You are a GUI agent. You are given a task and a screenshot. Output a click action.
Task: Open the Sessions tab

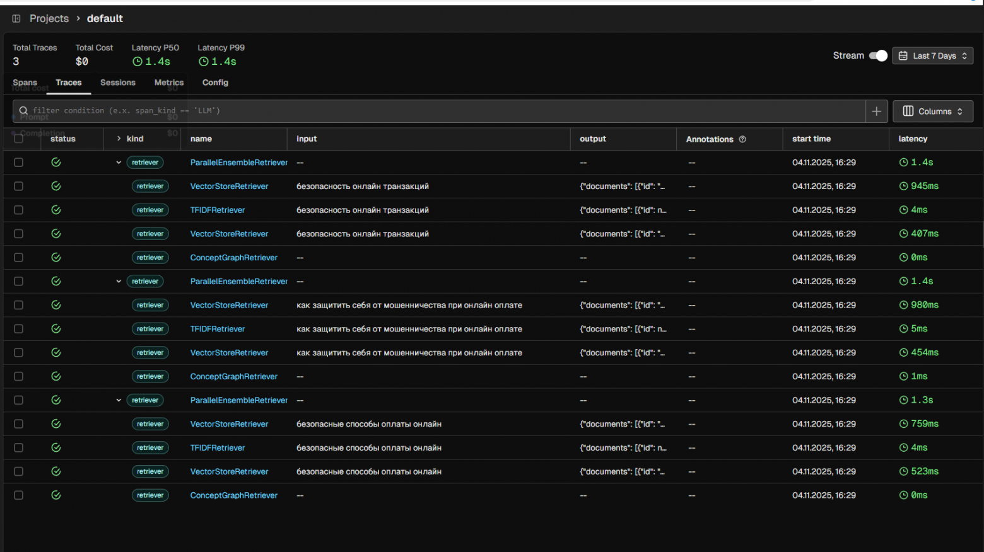[118, 83]
